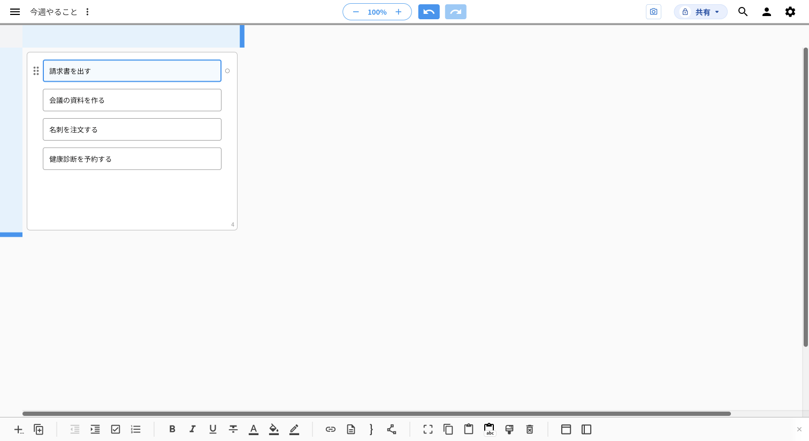Open search with the magnifier icon
The height and width of the screenshot is (441, 809).
743,12
